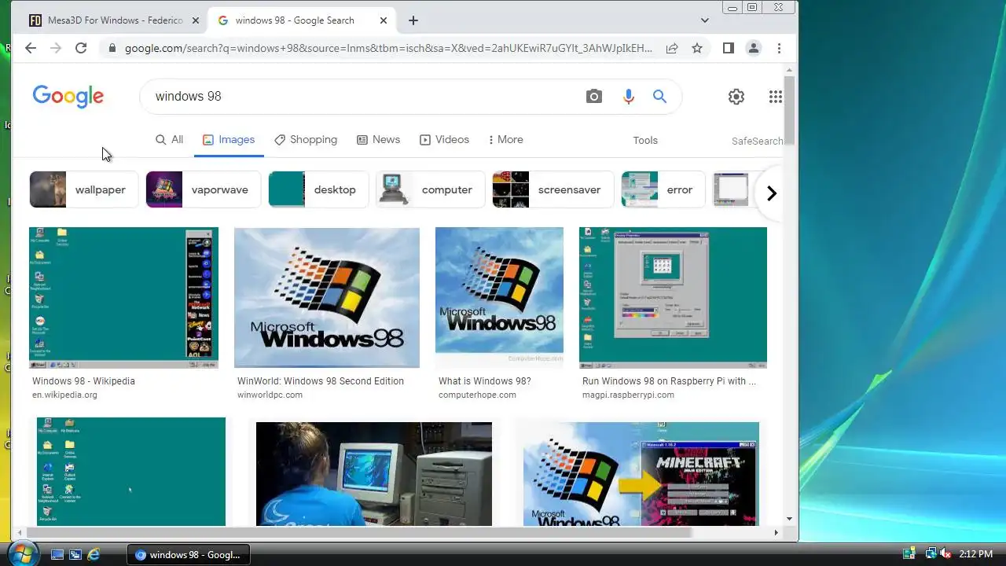Open Chrome three-dot menu

779,48
